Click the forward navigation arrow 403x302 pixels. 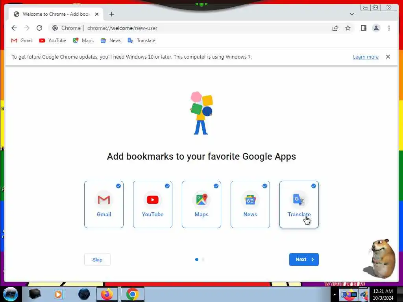(x=27, y=28)
